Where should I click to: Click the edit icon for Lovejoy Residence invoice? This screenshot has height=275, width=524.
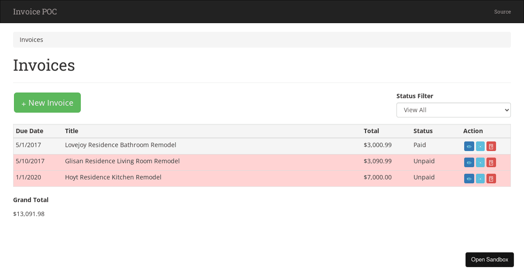tap(480, 146)
